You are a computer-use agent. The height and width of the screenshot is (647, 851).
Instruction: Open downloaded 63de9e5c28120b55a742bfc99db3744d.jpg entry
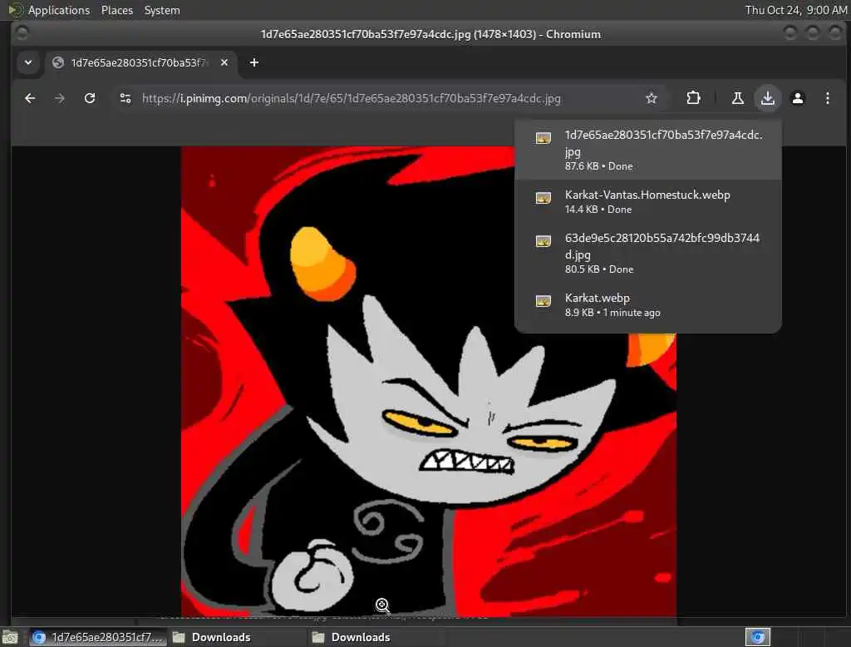(x=648, y=253)
